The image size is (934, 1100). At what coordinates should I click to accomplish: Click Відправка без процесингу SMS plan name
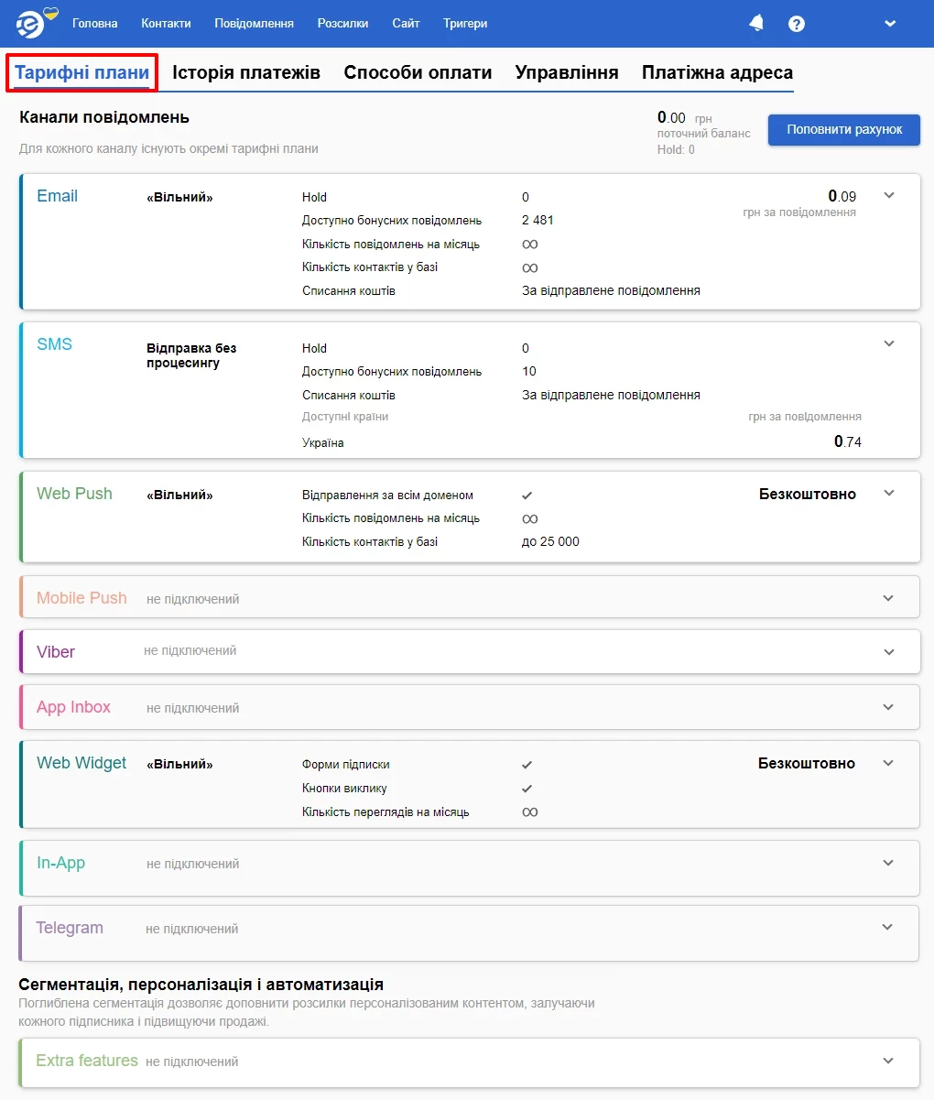191,355
